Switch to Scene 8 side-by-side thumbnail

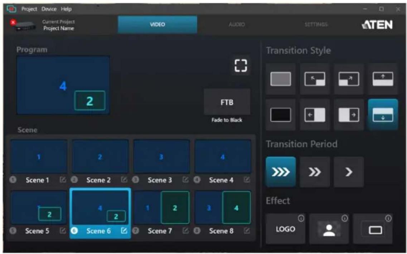click(223, 207)
